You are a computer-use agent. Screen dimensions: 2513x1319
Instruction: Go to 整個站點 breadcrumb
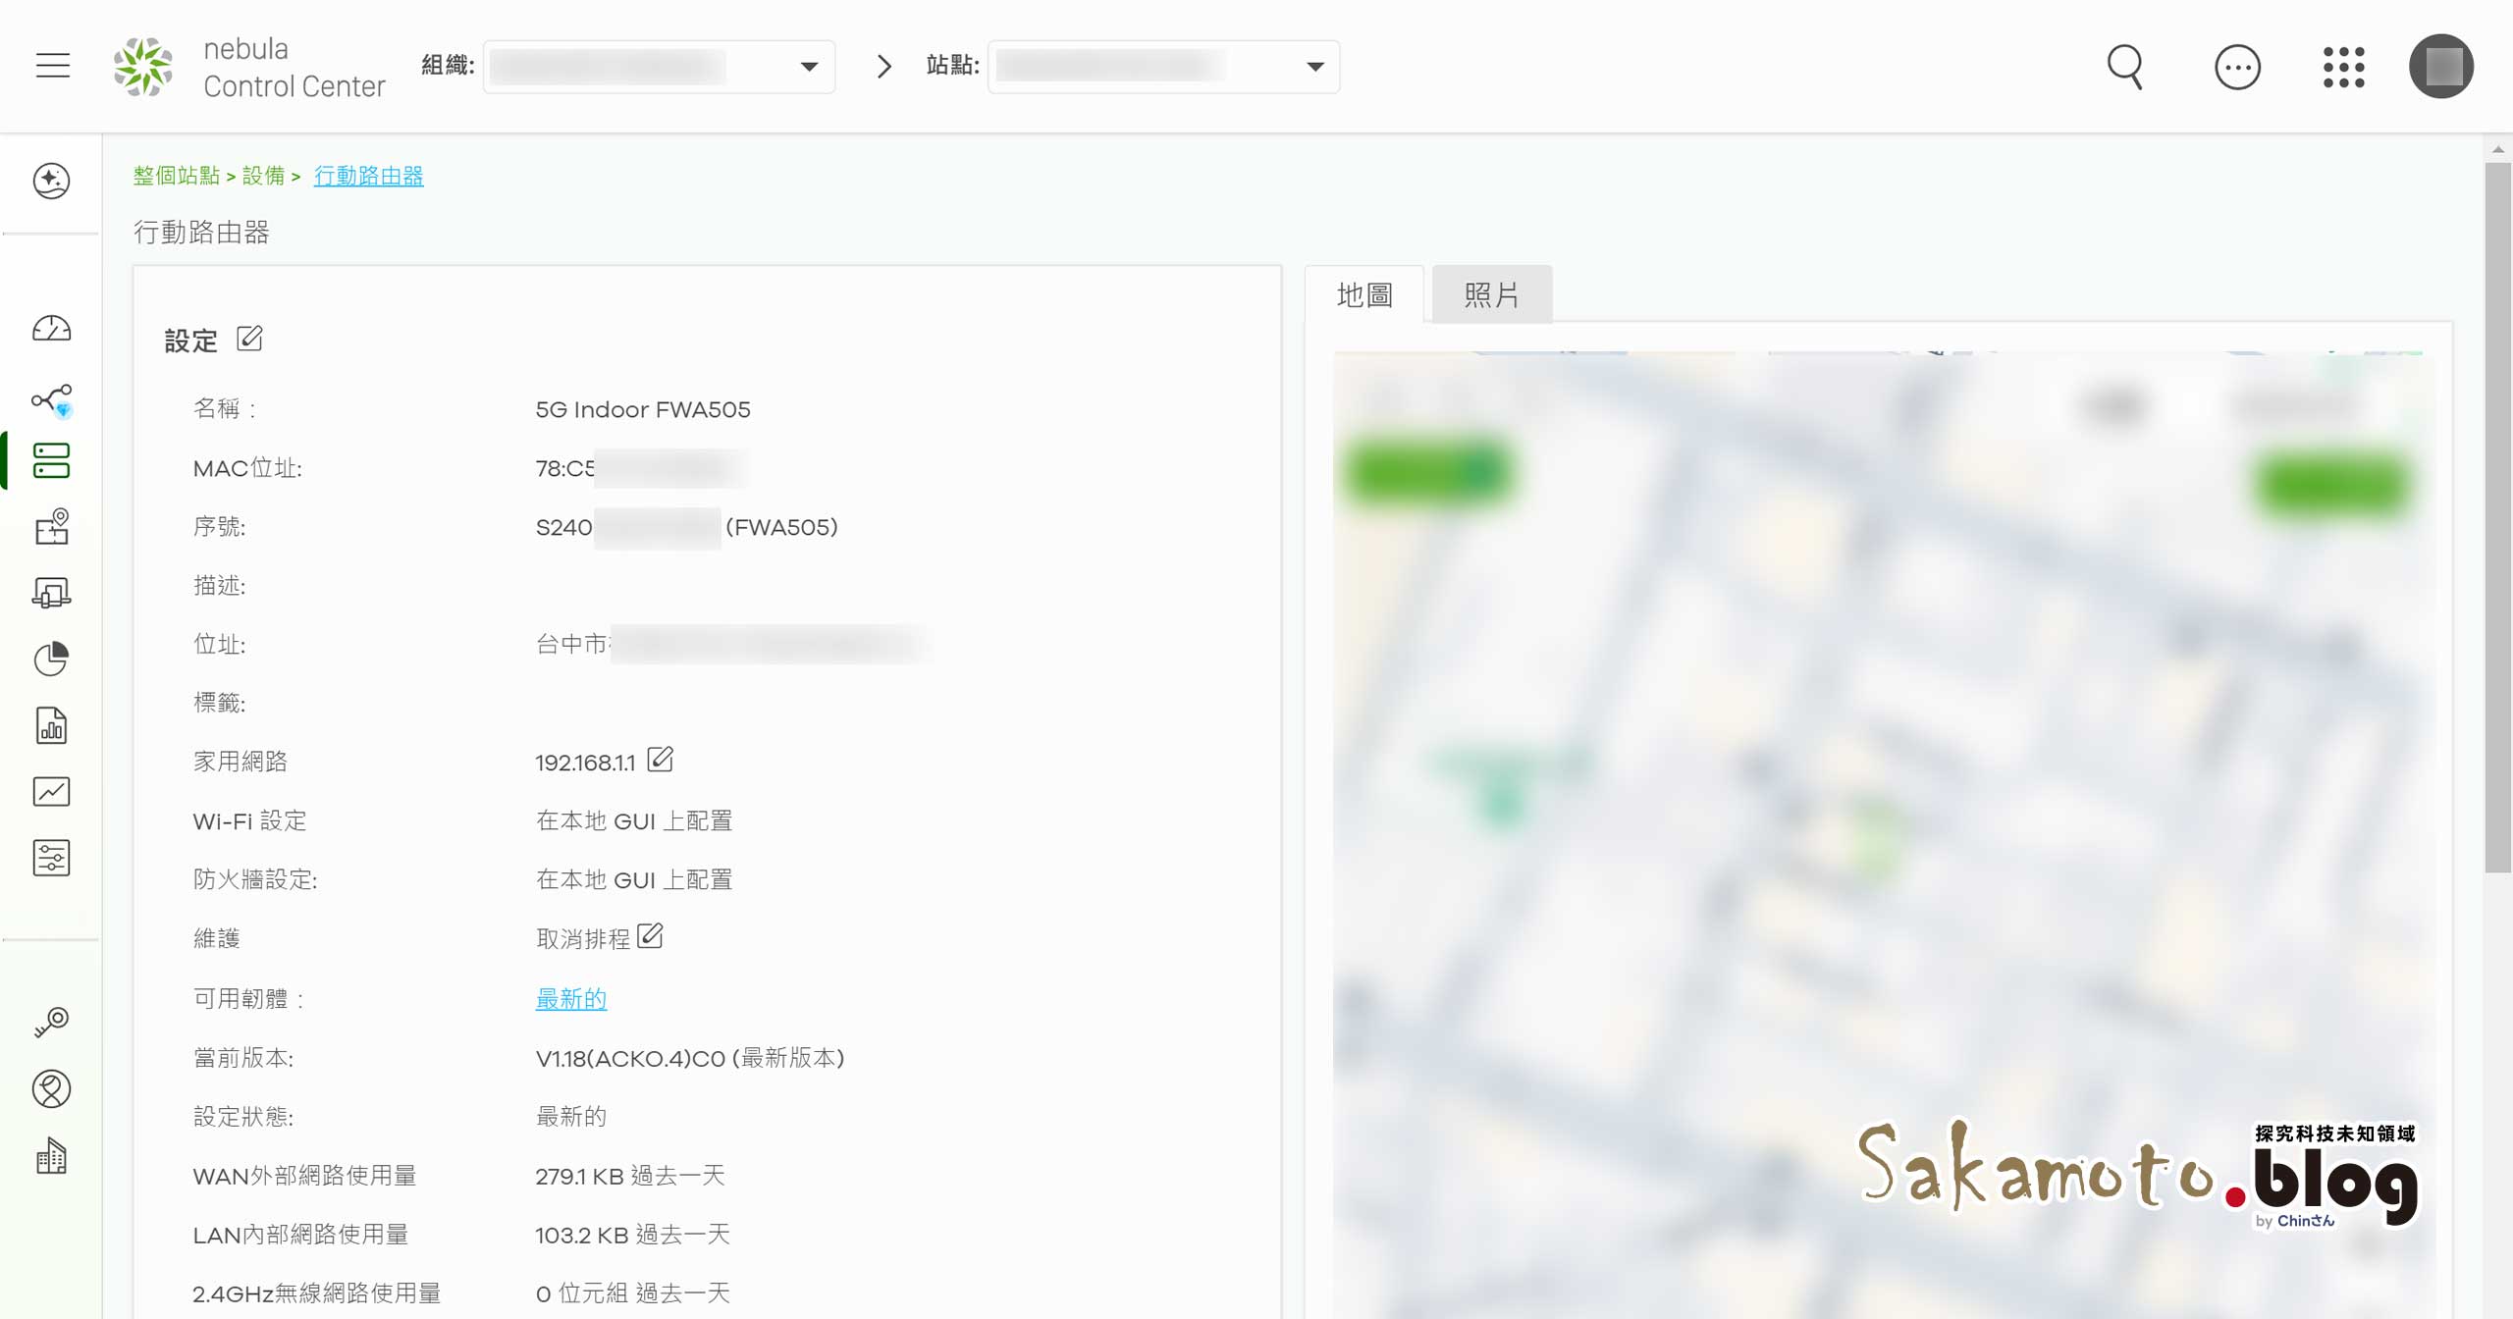click(x=177, y=176)
